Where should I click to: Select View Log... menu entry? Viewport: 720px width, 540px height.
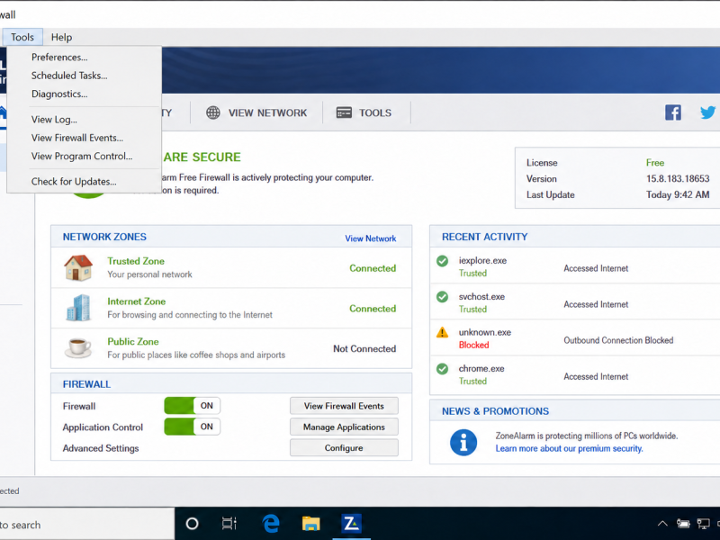54,120
